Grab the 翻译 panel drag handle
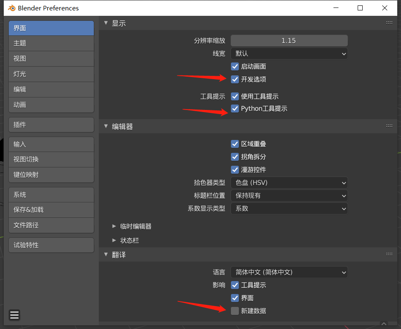401x329 pixels. tap(389, 254)
